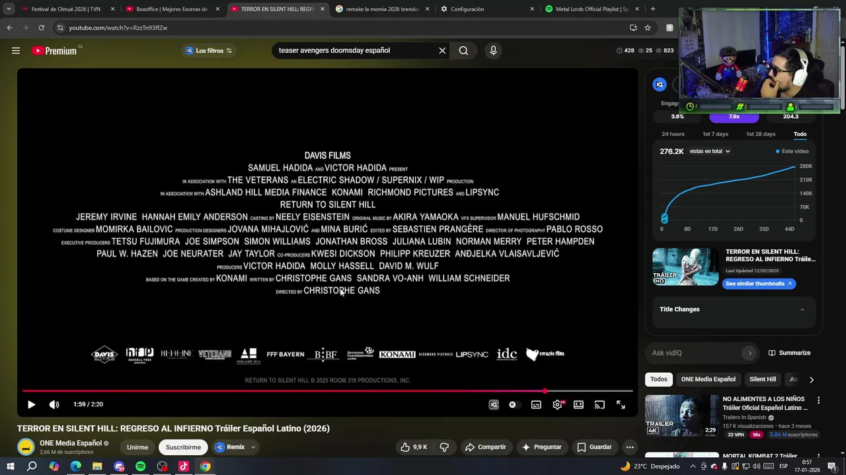Click the Suscribirme button
This screenshot has width=846, height=475.
[183, 447]
